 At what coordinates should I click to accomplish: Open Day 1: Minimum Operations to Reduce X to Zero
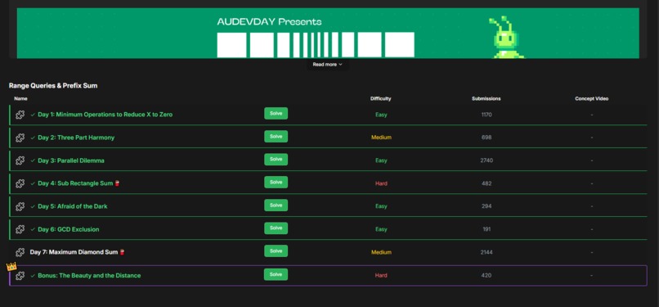tap(105, 115)
